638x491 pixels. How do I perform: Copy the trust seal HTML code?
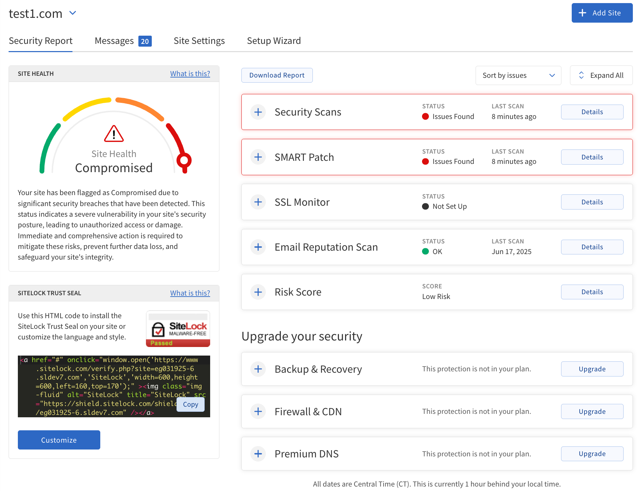[191, 404]
